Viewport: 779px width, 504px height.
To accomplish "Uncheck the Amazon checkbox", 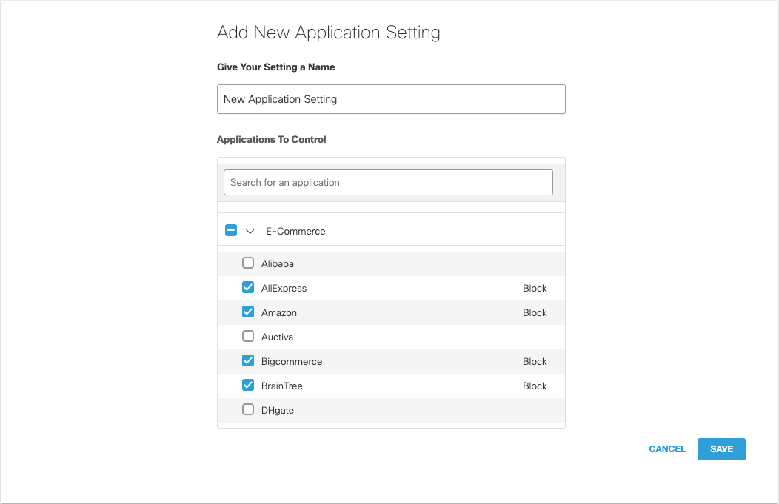I will tap(248, 312).
